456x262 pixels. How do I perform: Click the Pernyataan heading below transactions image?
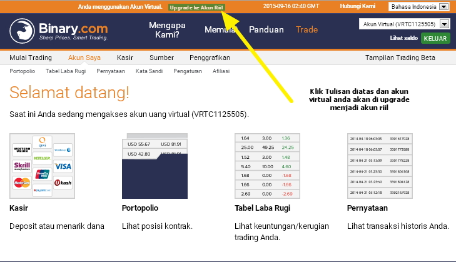point(367,208)
